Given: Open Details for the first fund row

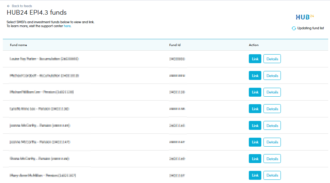Looking at the screenshot, I should [272, 59].
